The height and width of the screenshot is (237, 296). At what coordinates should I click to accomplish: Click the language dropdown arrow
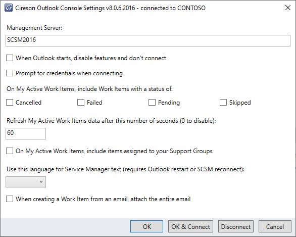click(x=41, y=182)
